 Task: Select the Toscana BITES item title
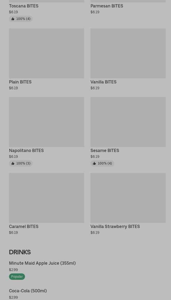click(24, 6)
